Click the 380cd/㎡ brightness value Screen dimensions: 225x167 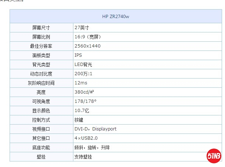86,92
